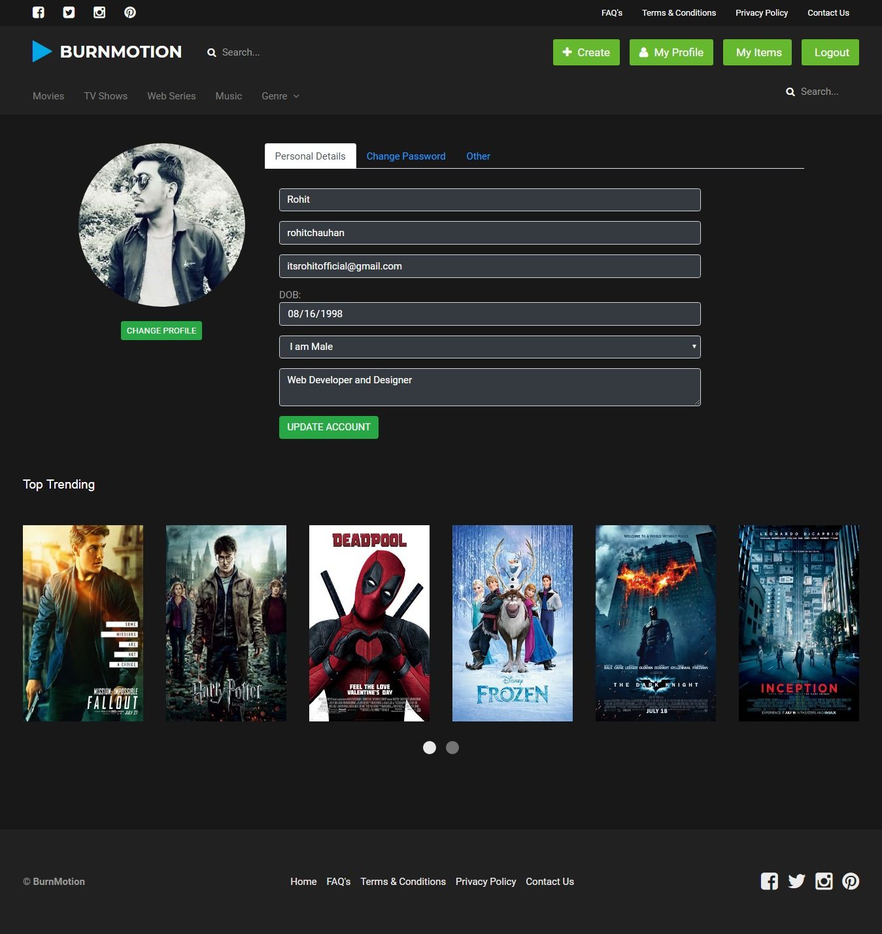The image size is (882, 934).
Task: Open The Dark Knight poster
Action: click(x=656, y=623)
